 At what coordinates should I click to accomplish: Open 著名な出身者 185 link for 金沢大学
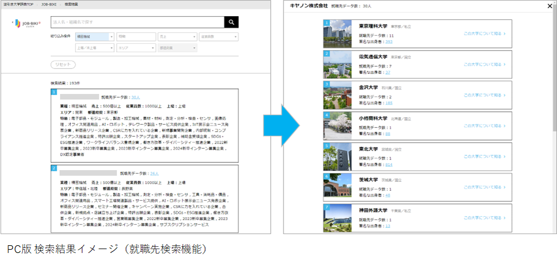389,103
